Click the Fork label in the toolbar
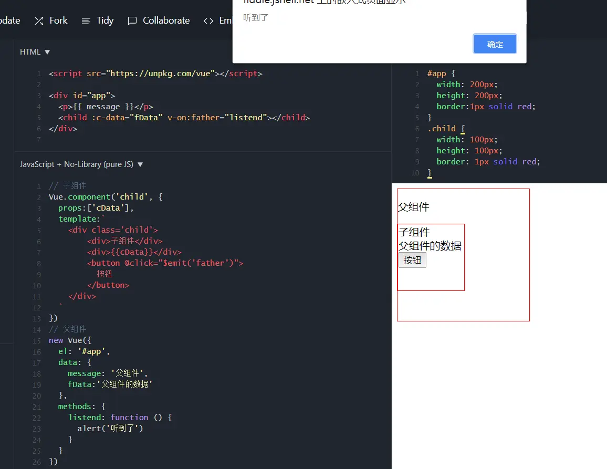Viewport: 607px width, 469px height. click(58, 20)
